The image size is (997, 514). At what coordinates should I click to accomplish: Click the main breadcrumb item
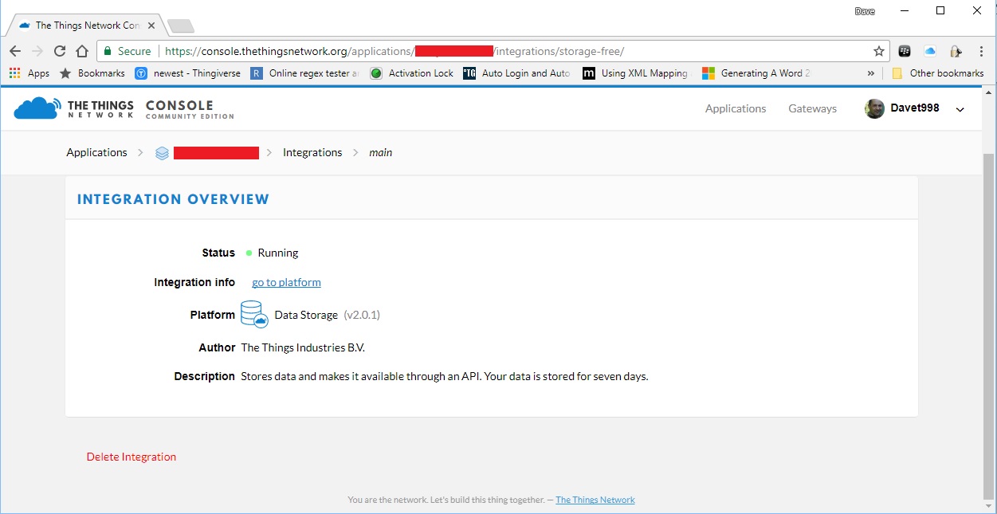(x=380, y=152)
